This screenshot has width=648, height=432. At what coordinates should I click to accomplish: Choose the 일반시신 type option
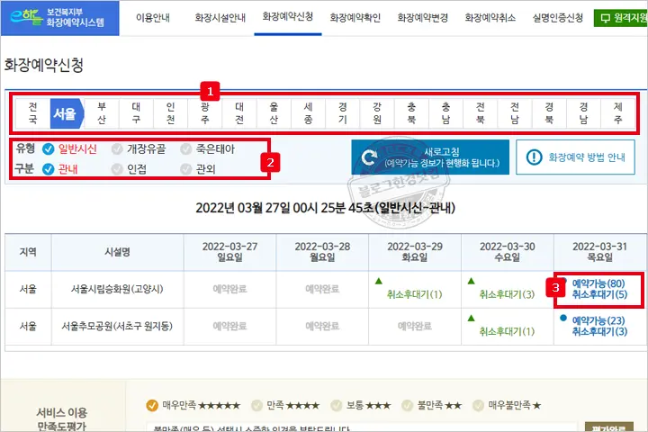[70, 148]
